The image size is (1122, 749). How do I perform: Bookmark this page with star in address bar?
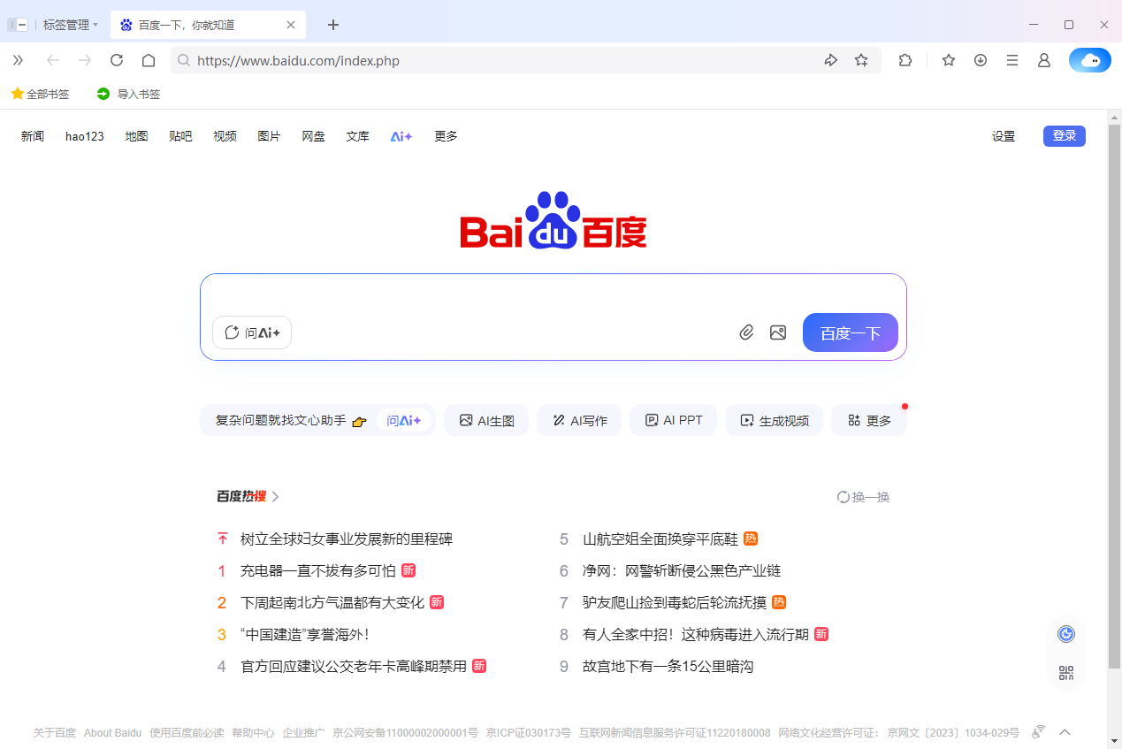tap(861, 60)
